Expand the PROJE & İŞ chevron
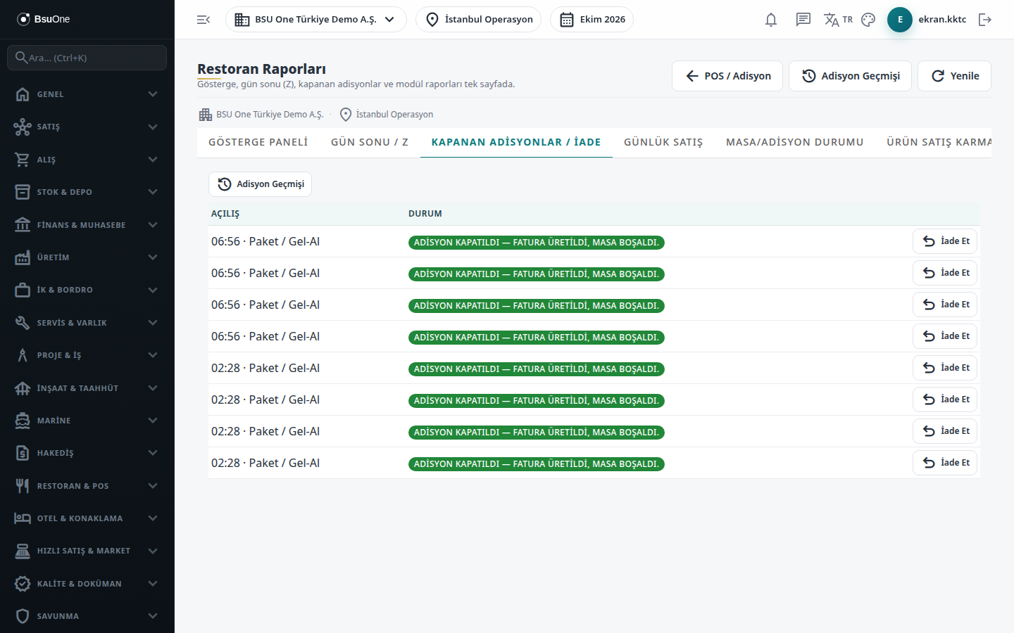The height and width of the screenshot is (633, 1014). click(x=153, y=355)
